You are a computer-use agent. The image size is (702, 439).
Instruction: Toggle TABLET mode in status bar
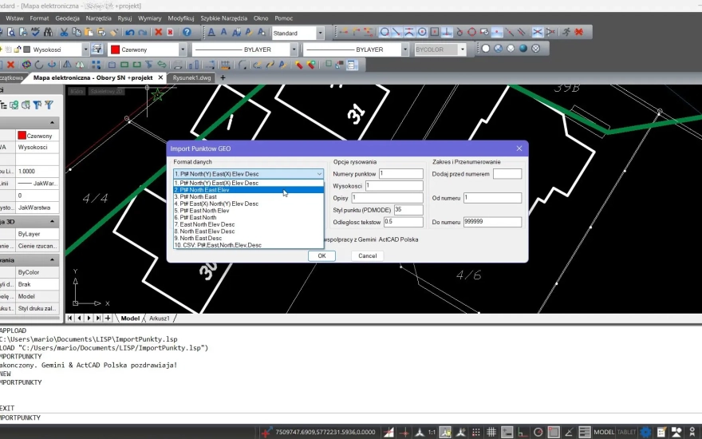[x=626, y=432]
